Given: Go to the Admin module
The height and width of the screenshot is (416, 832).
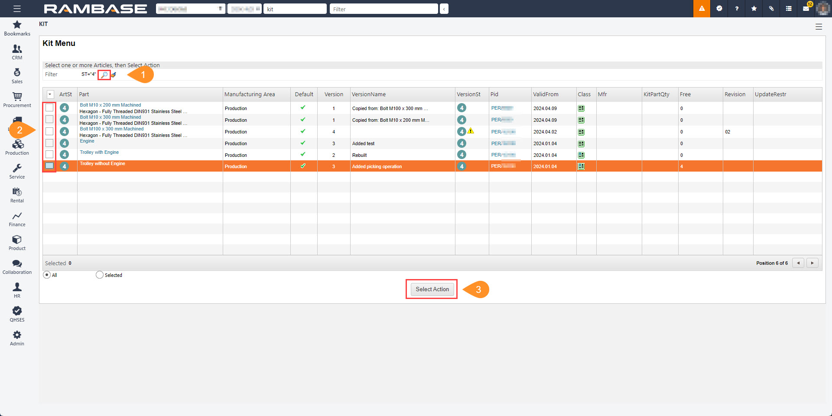Looking at the screenshot, I should pyautogui.click(x=17, y=338).
